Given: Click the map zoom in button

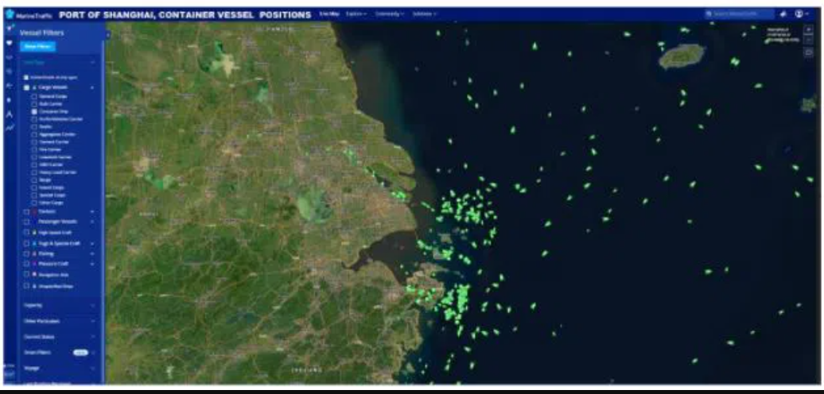Looking at the screenshot, I should (809, 29).
